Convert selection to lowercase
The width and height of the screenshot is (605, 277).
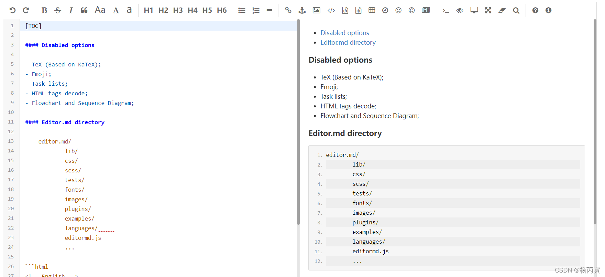pos(129,10)
